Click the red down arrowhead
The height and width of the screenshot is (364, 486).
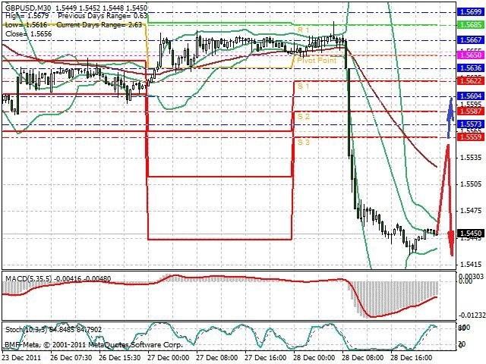point(451,243)
